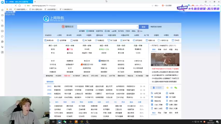Open the 全球军事 icon shortcut
The height and width of the screenshot is (124, 221).
click(x=62, y=40)
